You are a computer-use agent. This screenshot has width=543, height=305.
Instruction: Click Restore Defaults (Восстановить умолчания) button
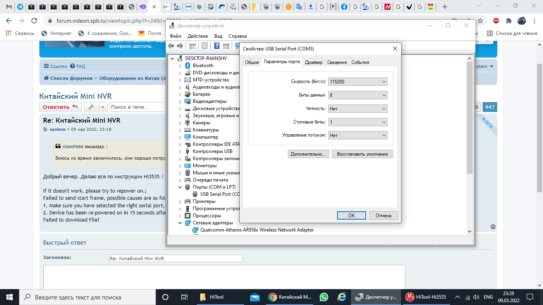362,154
